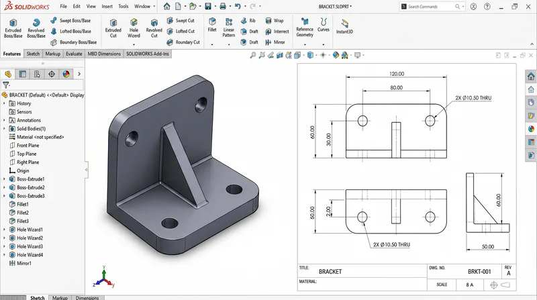
Task: Open the ConfigurationManager tab icon
Action: (x=37, y=74)
